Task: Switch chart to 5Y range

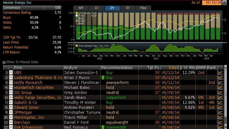Action: [128, 8]
